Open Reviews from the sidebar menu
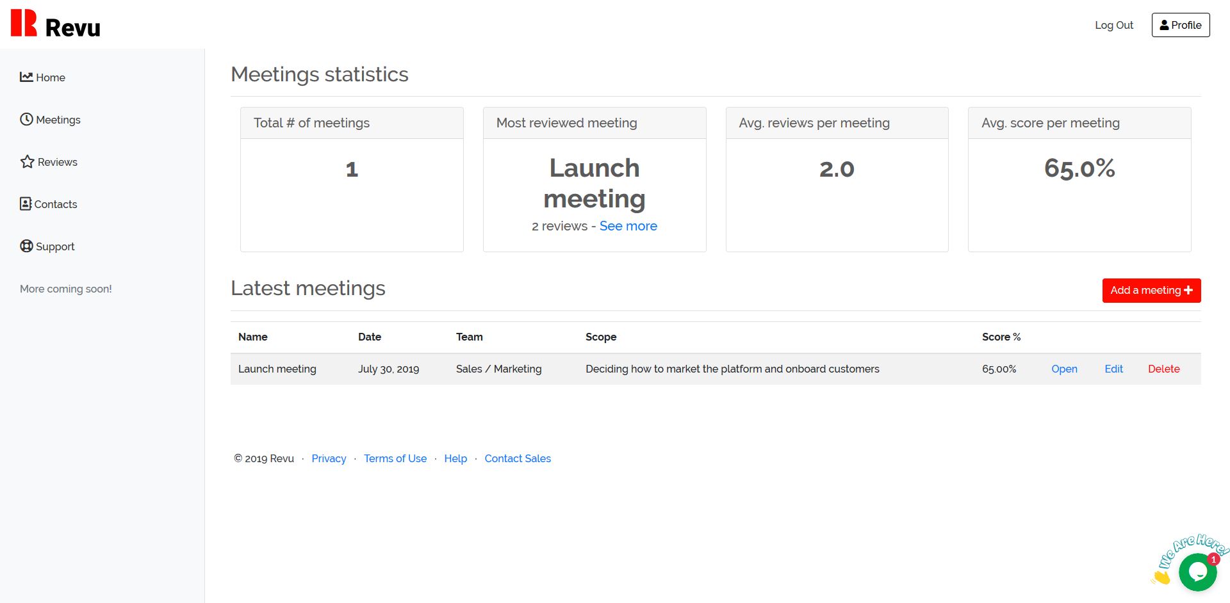Screen dimensions: 1230x603 click(57, 162)
